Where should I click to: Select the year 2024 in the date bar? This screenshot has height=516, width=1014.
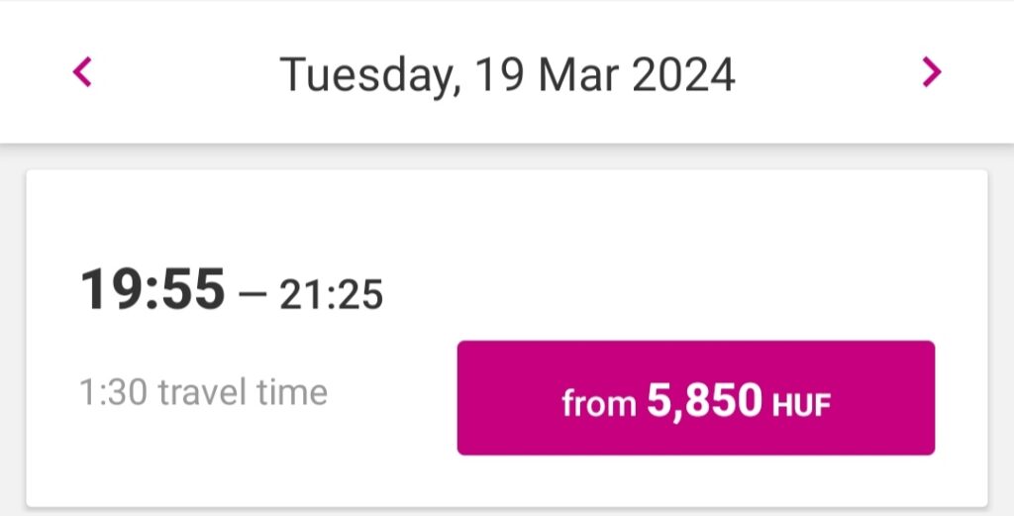(683, 75)
